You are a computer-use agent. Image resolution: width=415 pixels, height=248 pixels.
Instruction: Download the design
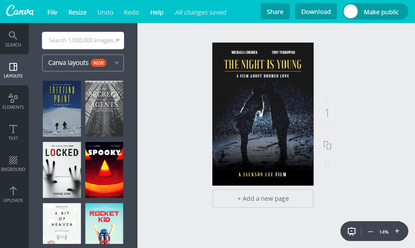[x=316, y=11]
